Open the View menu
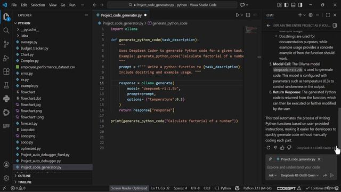 click(53, 5)
